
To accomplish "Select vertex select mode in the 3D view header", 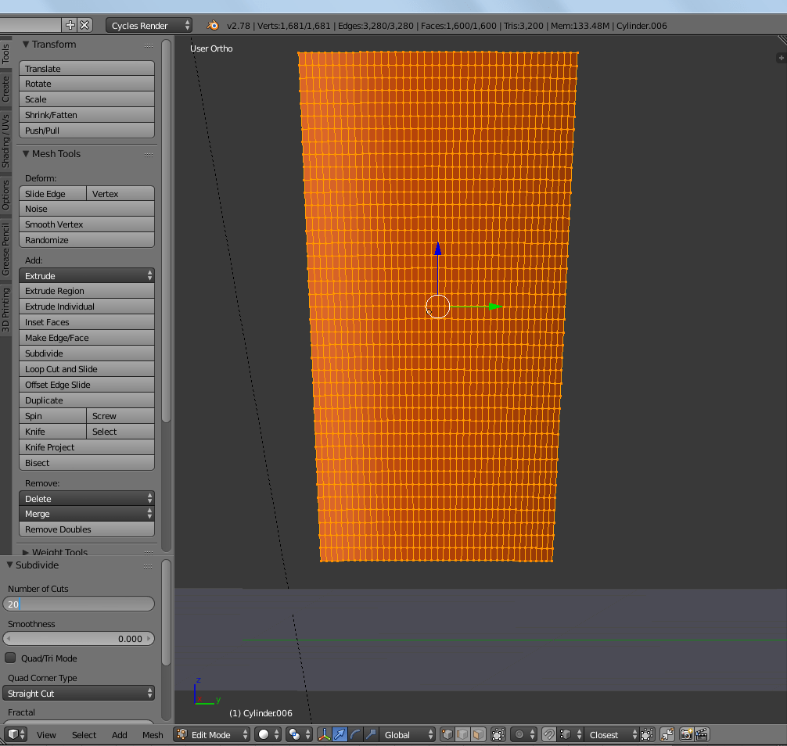I will click(447, 733).
